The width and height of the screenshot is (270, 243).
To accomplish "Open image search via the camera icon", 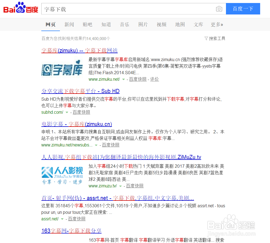I will (x=219, y=9).
